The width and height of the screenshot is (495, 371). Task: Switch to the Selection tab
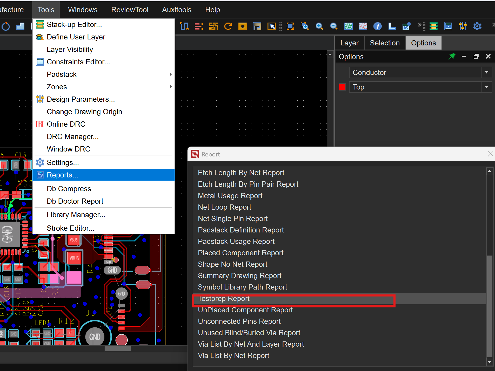point(384,43)
